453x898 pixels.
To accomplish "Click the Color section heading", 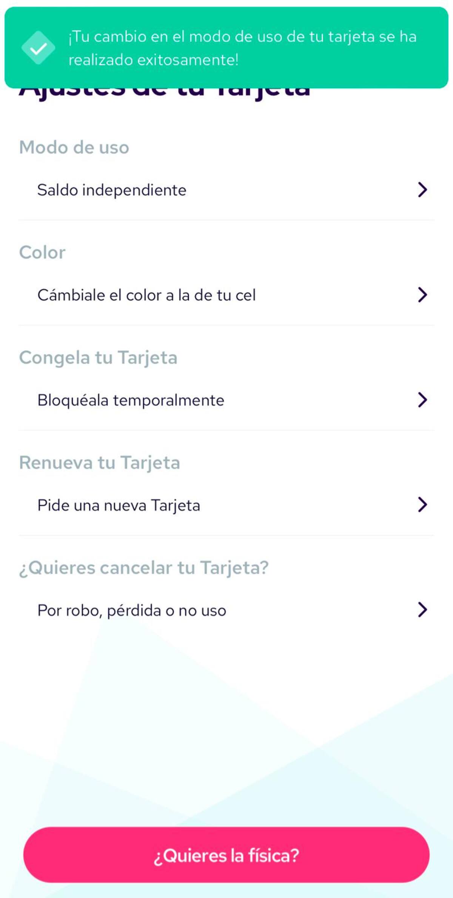I will [42, 252].
